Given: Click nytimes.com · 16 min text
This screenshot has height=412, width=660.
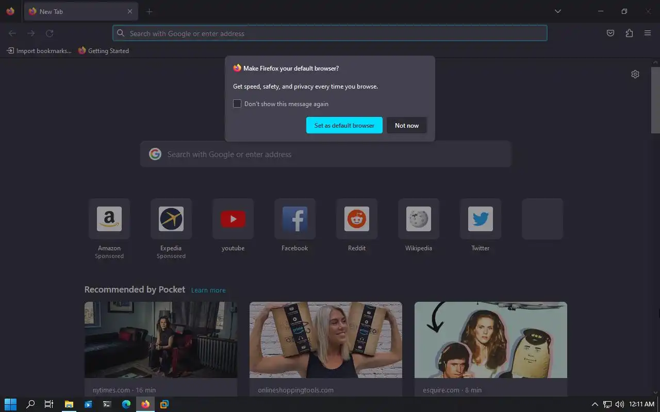Looking at the screenshot, I should (x=124, y=390).
